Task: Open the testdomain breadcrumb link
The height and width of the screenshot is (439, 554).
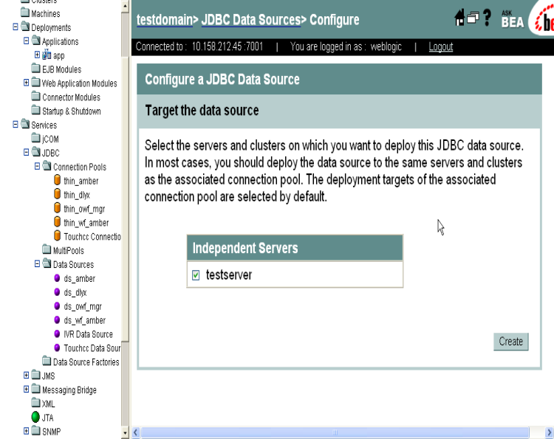Action: [x=165, y=20]
